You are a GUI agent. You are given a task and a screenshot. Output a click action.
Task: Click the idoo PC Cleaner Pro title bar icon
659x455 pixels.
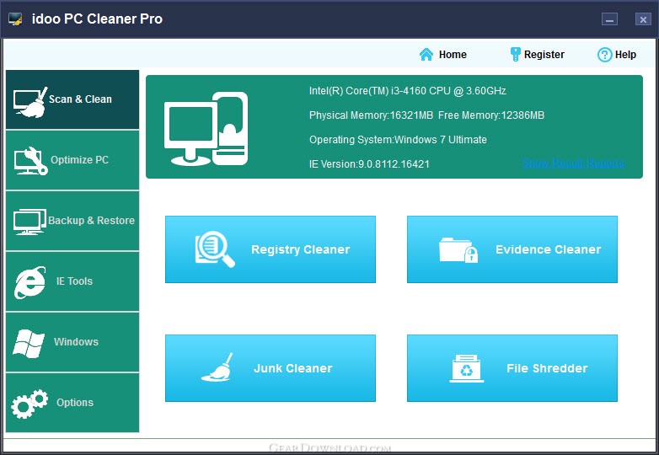coord(15,19)
